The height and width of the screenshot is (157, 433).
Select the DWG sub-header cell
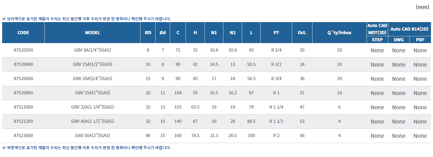coord(399,40)
